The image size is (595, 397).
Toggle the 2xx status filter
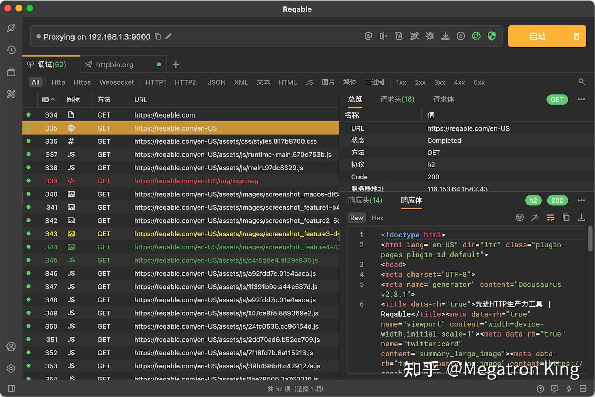coord(420,82)
